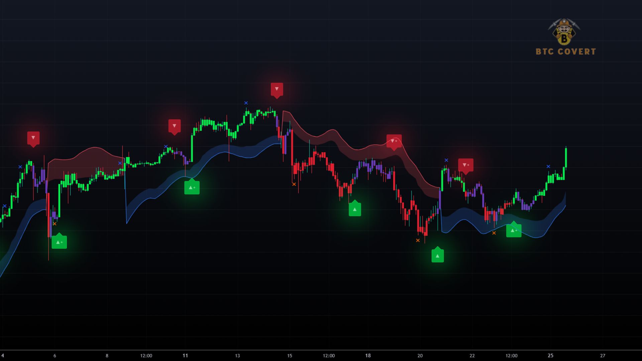The image size is (642, 361).
Task: Select the bold date label 25
Action: pyautogui.click(x=550, y=356)
